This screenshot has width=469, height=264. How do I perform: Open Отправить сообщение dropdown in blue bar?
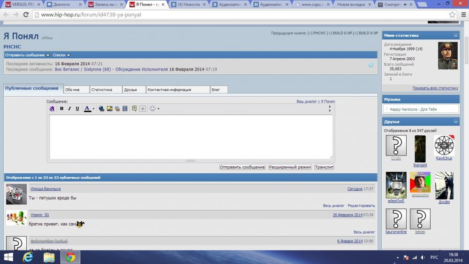tap(27, 55)
